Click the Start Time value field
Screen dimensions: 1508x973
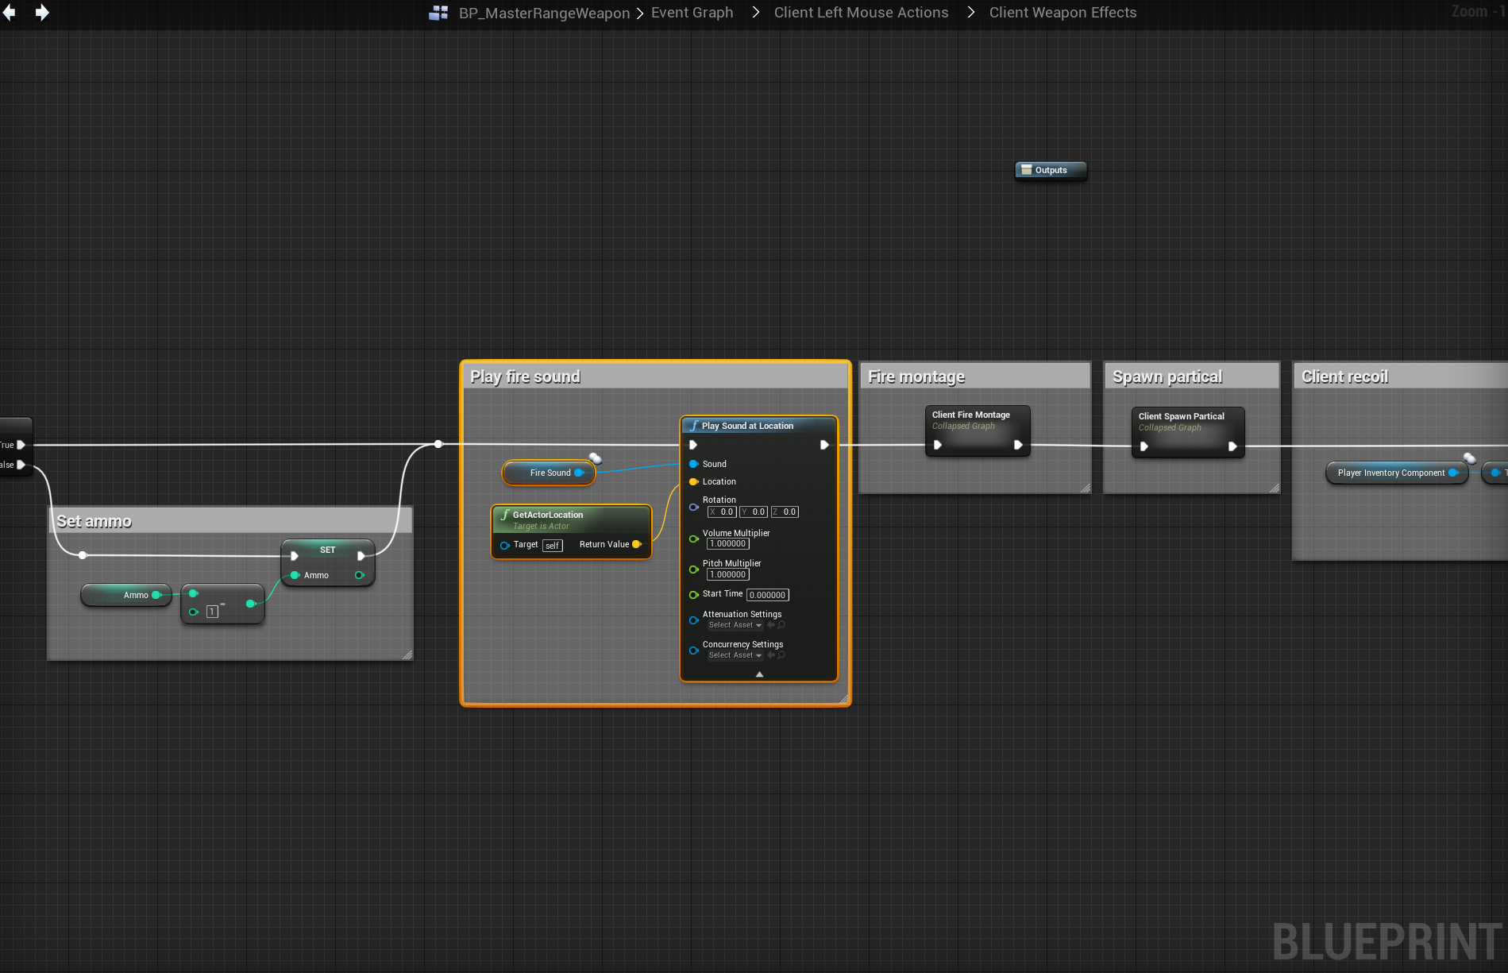pyautogui.click(x=767, y=595)
